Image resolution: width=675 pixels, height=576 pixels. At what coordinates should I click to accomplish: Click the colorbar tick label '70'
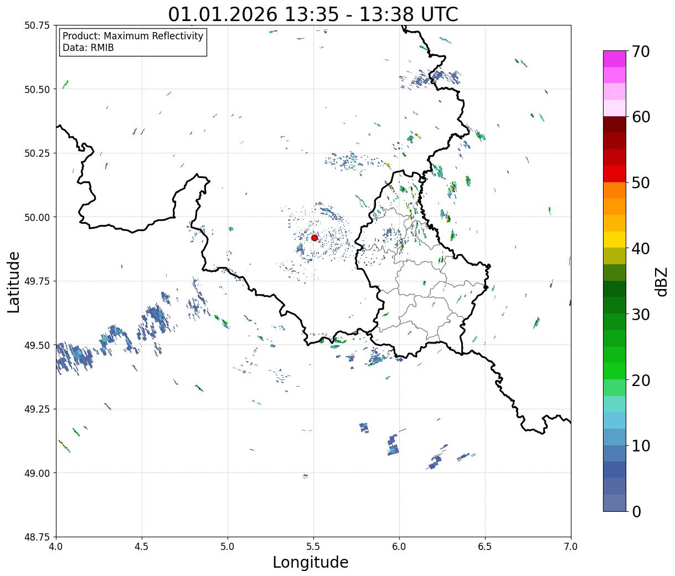click(x=640, y=52)
